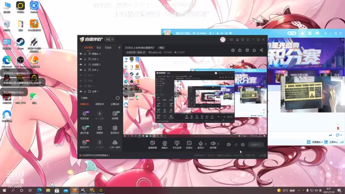Toggle the lock on the 全屏 1 source
The width and height of the screenshot is (345, 194).
[x=85, y=91]
